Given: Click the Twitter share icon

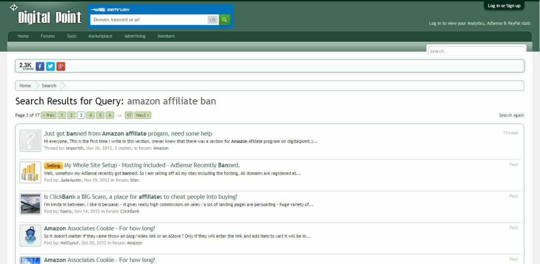Looking at the screenshot, I should tap(50, 66).
